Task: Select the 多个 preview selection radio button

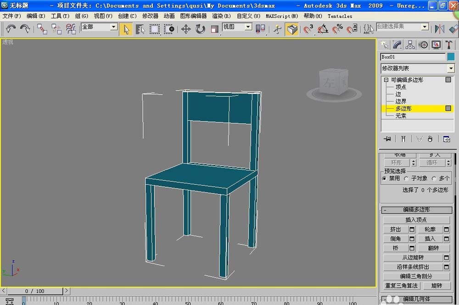Action: (434, 178)
